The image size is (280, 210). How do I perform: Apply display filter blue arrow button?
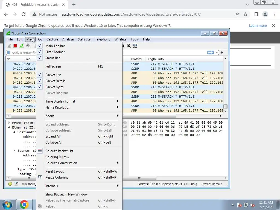(211, 52)
